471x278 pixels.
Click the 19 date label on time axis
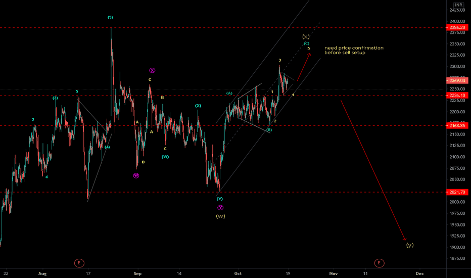pos(288,273)
